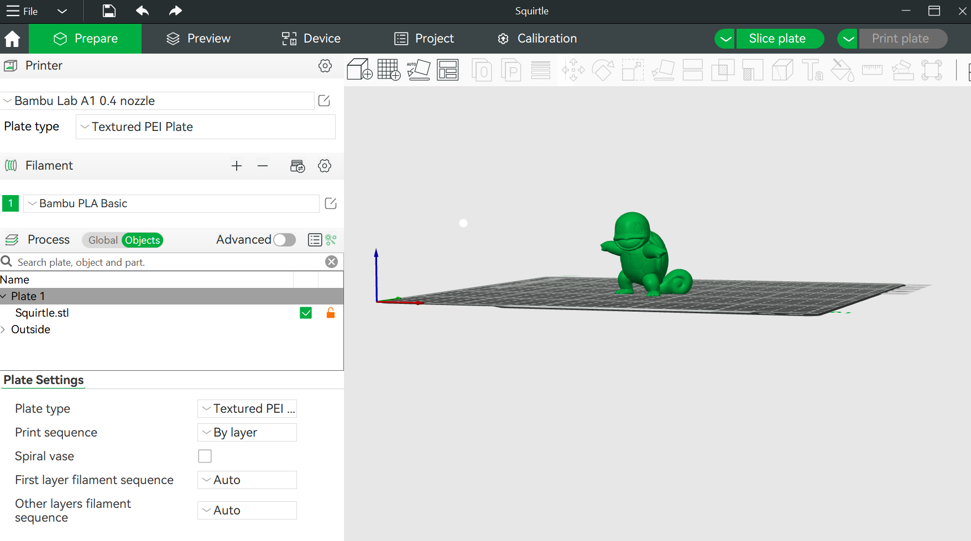Viewport: 971px width, 541px height.
Task: Open compare presets icon in Process
Action: (x=331, y=240)
